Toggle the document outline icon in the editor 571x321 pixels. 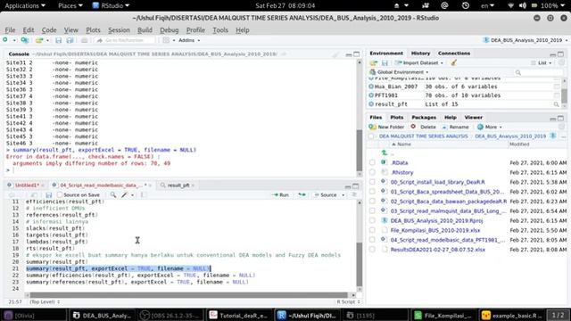[x=353, y=195]
